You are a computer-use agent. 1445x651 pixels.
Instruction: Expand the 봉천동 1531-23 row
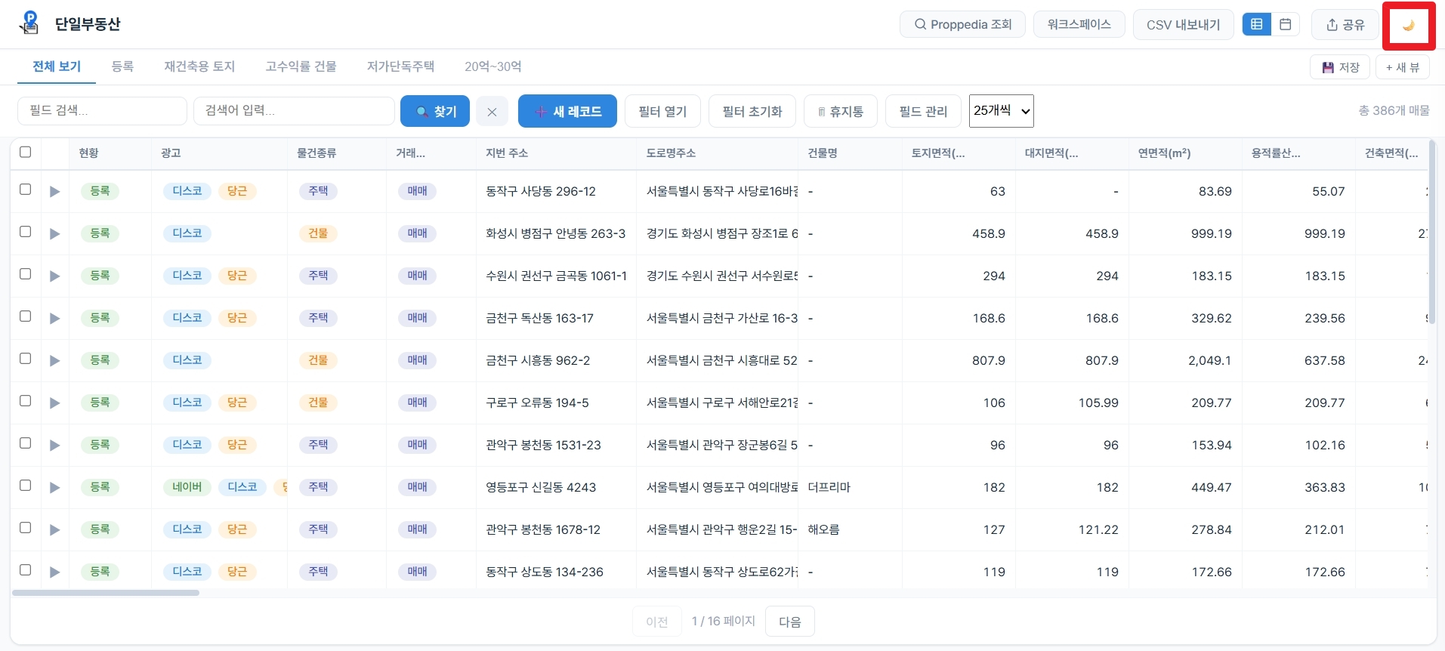tap(54, 446)
